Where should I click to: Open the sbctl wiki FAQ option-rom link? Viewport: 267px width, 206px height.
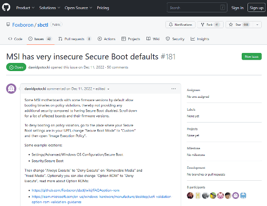click(75, 190)
